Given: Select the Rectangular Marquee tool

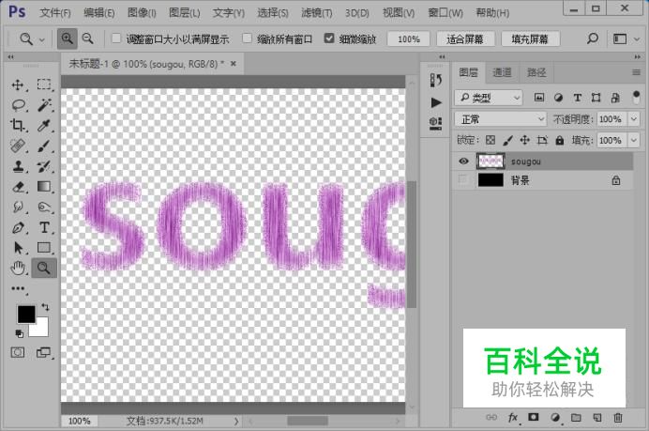Looking at the screenshot, I should [x=44, y=85].
